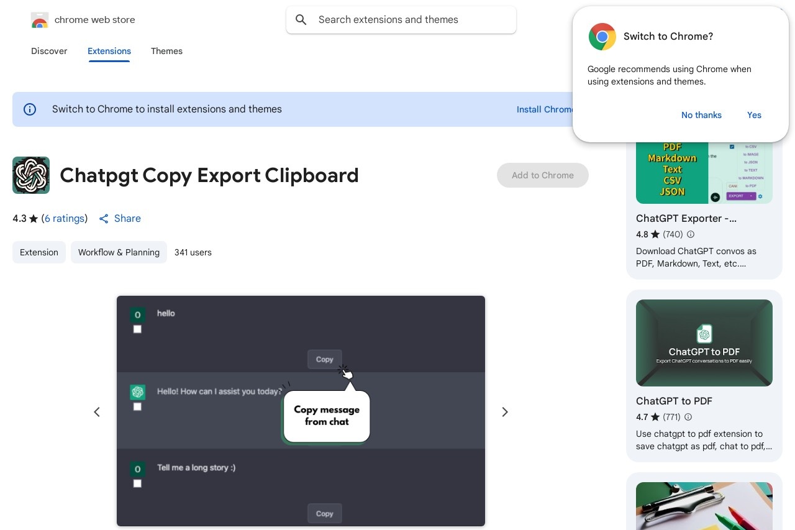Open the ChatGPT to PDF thumbnail image
Image resolution: width=795 pixels, height=530 pixels.
click(704, 343)
